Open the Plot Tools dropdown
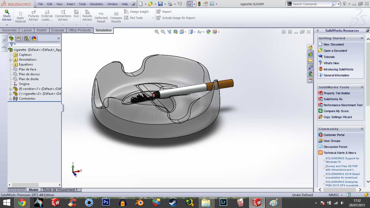The width and height of the screenshot is (370, 208). click(x=153, y=18)
